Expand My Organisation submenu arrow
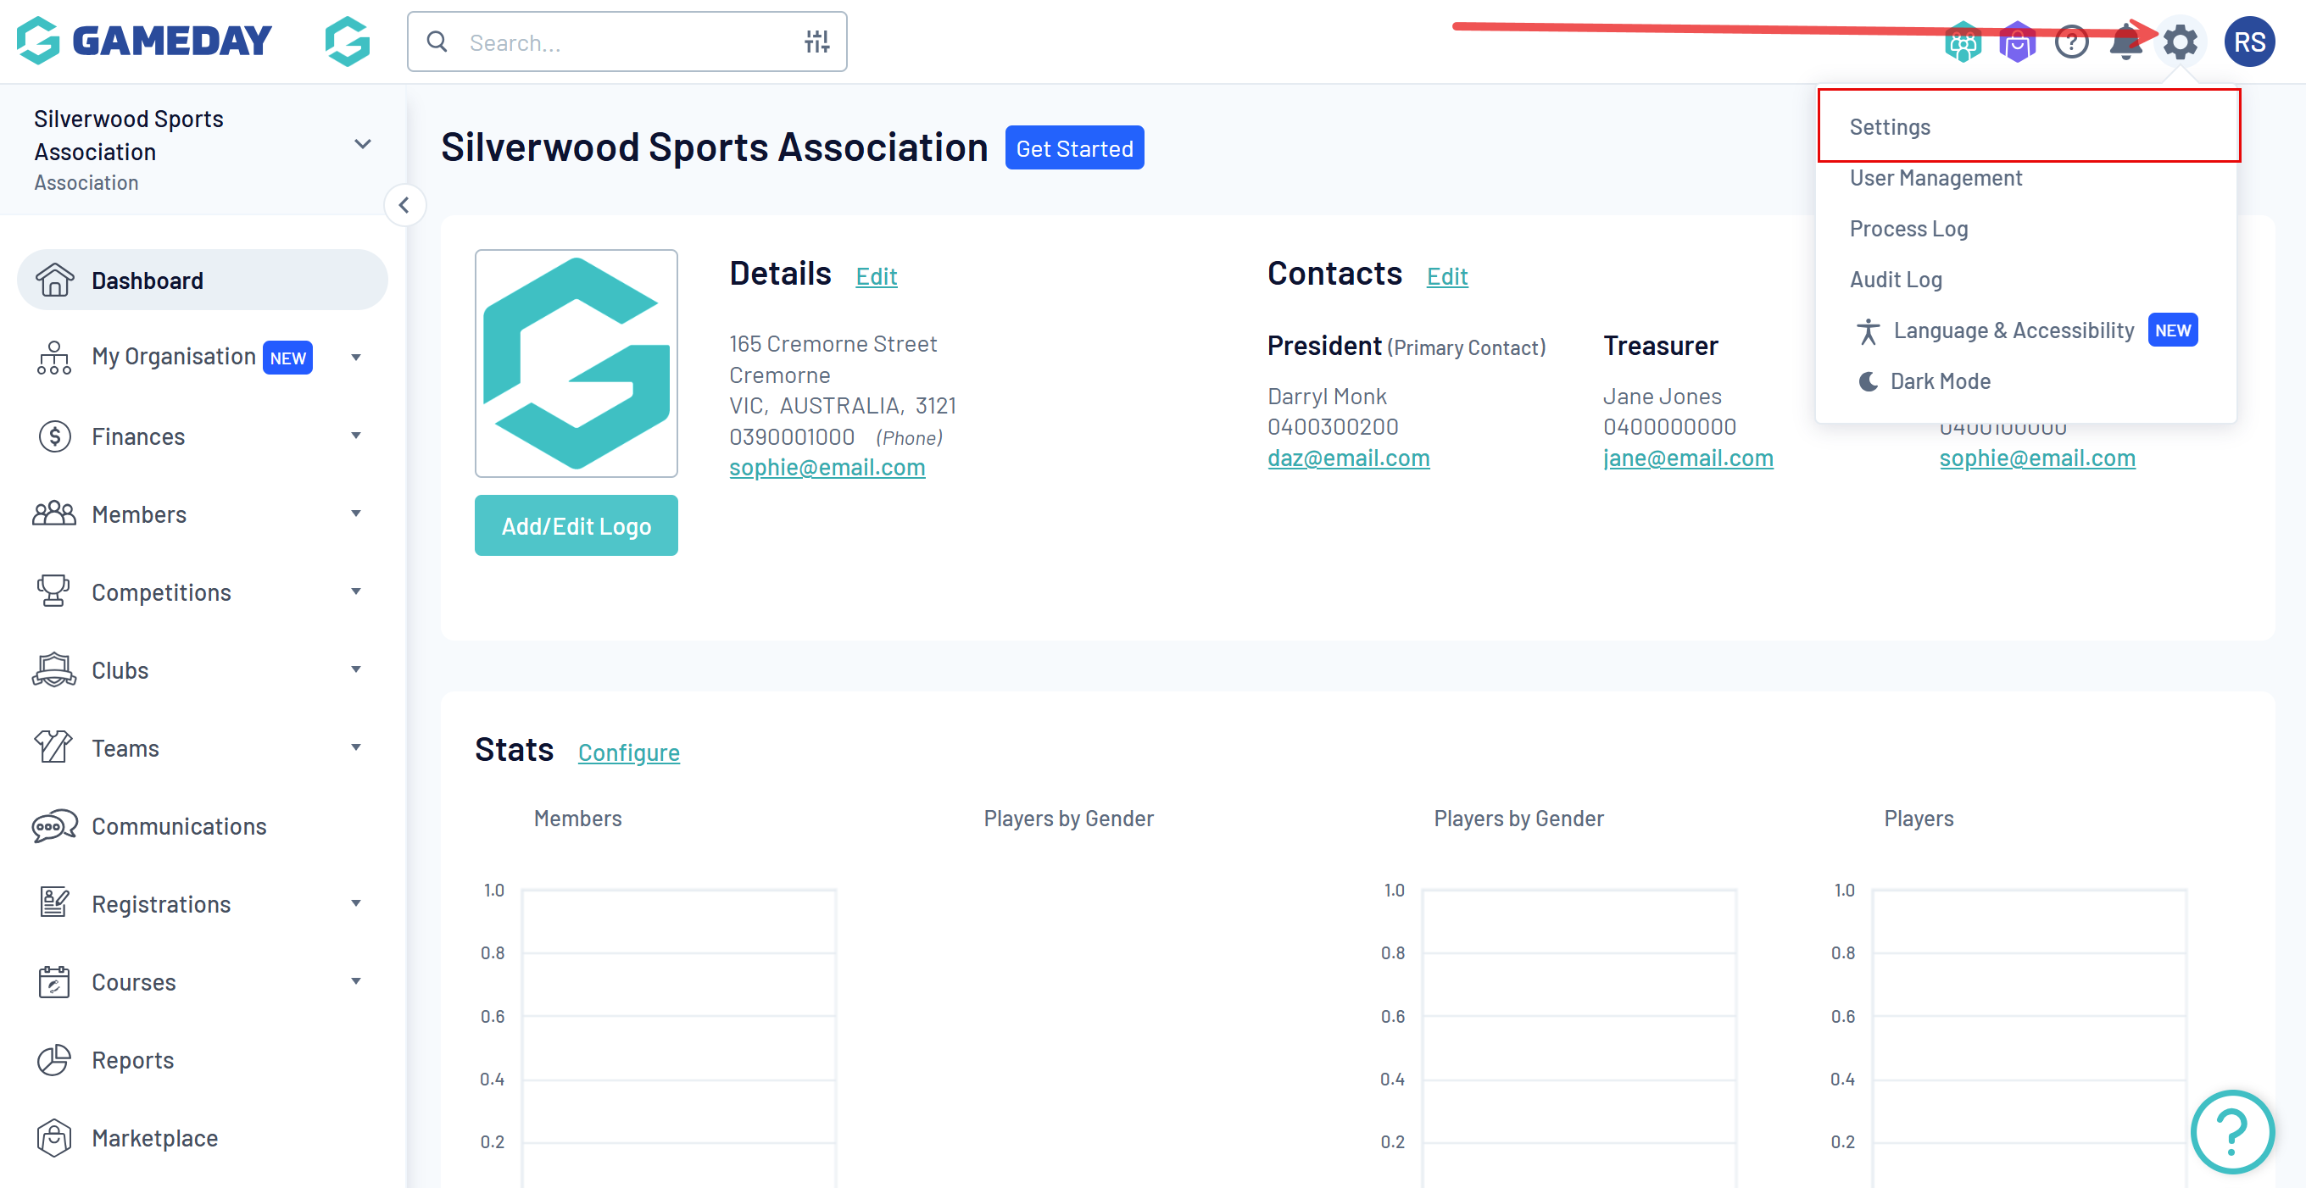This screenshot has height=1188, width=2306. pos(355,357)
